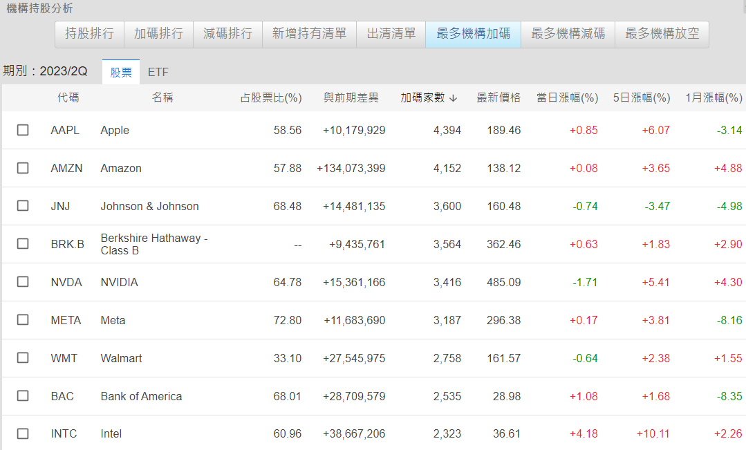This screenshot has height=450, width=746.
Task: Open the 持股排行 ranking view
Action: pyautogui.click(x=89, y=33)
